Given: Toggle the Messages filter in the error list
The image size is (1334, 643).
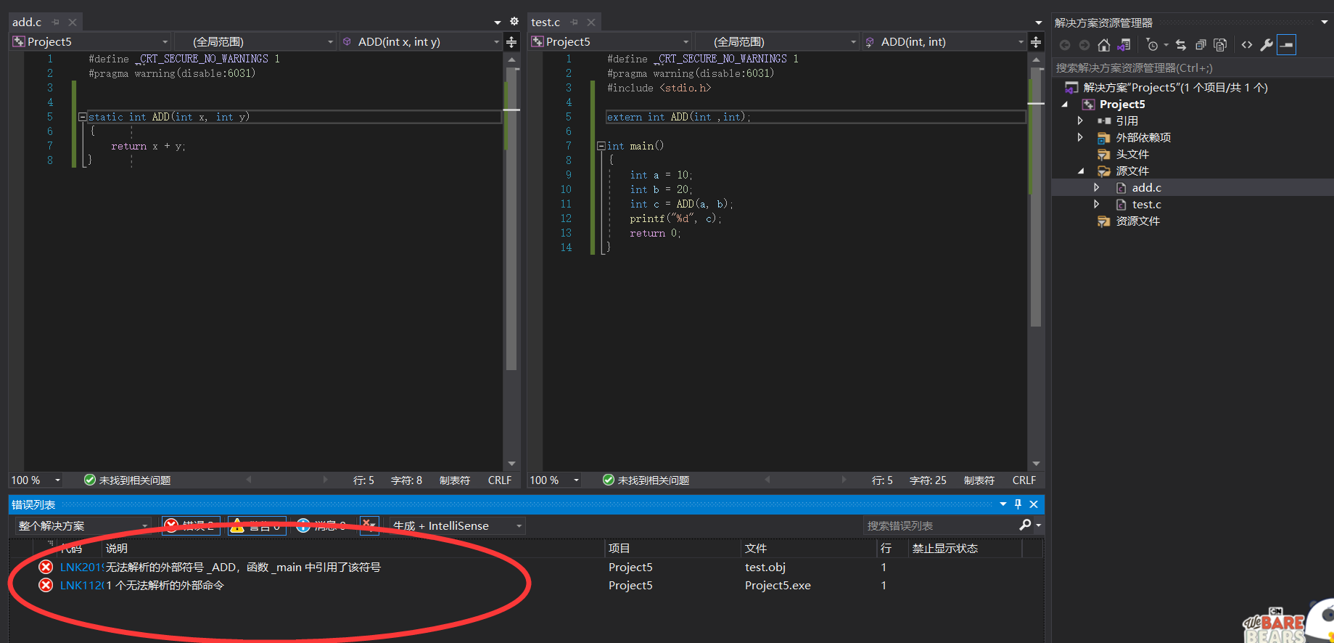Looking at the screenshot, I should click(322, 525).
